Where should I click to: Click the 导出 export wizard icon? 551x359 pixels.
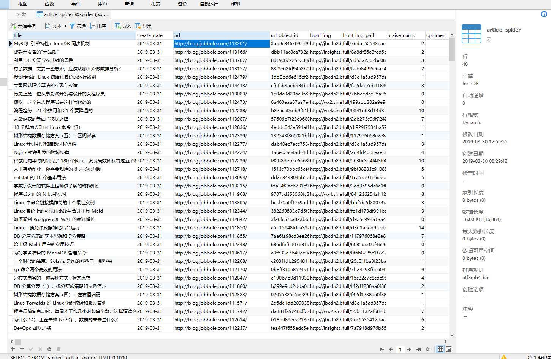(x=138, y=26)
